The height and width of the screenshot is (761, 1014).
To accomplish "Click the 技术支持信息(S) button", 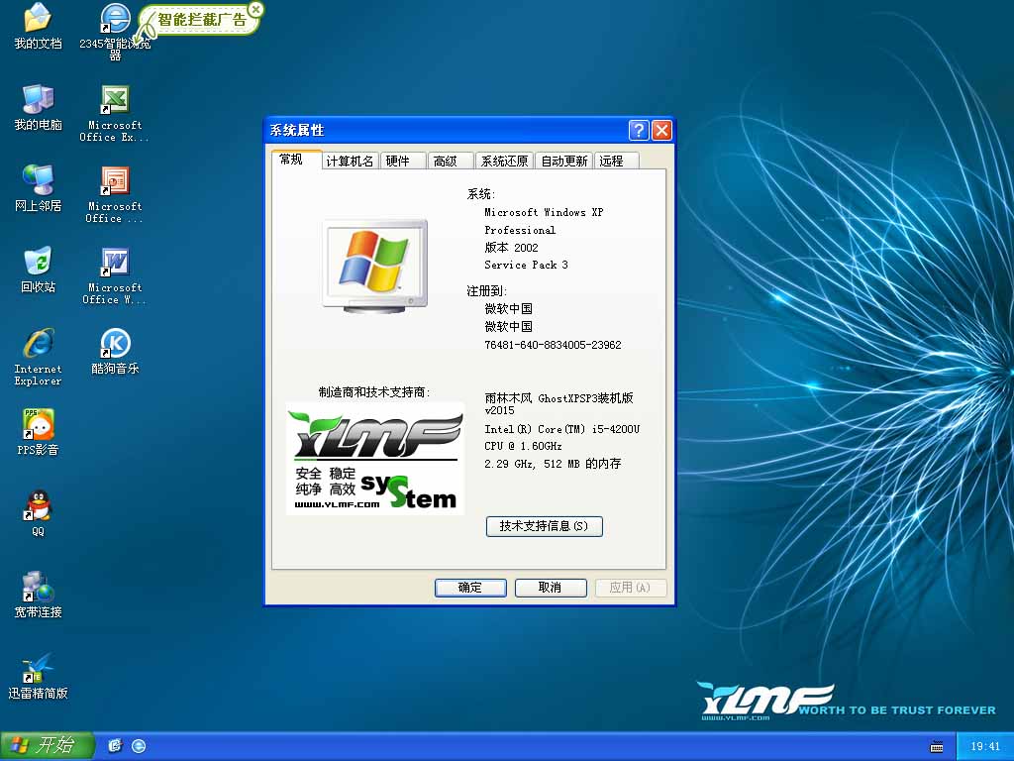I will (544, 526).
